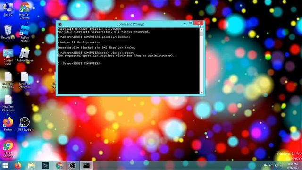Screen dimensions: 302x170
Task: Open the How To - Chrome shortcut
Action: click(25, 11)
